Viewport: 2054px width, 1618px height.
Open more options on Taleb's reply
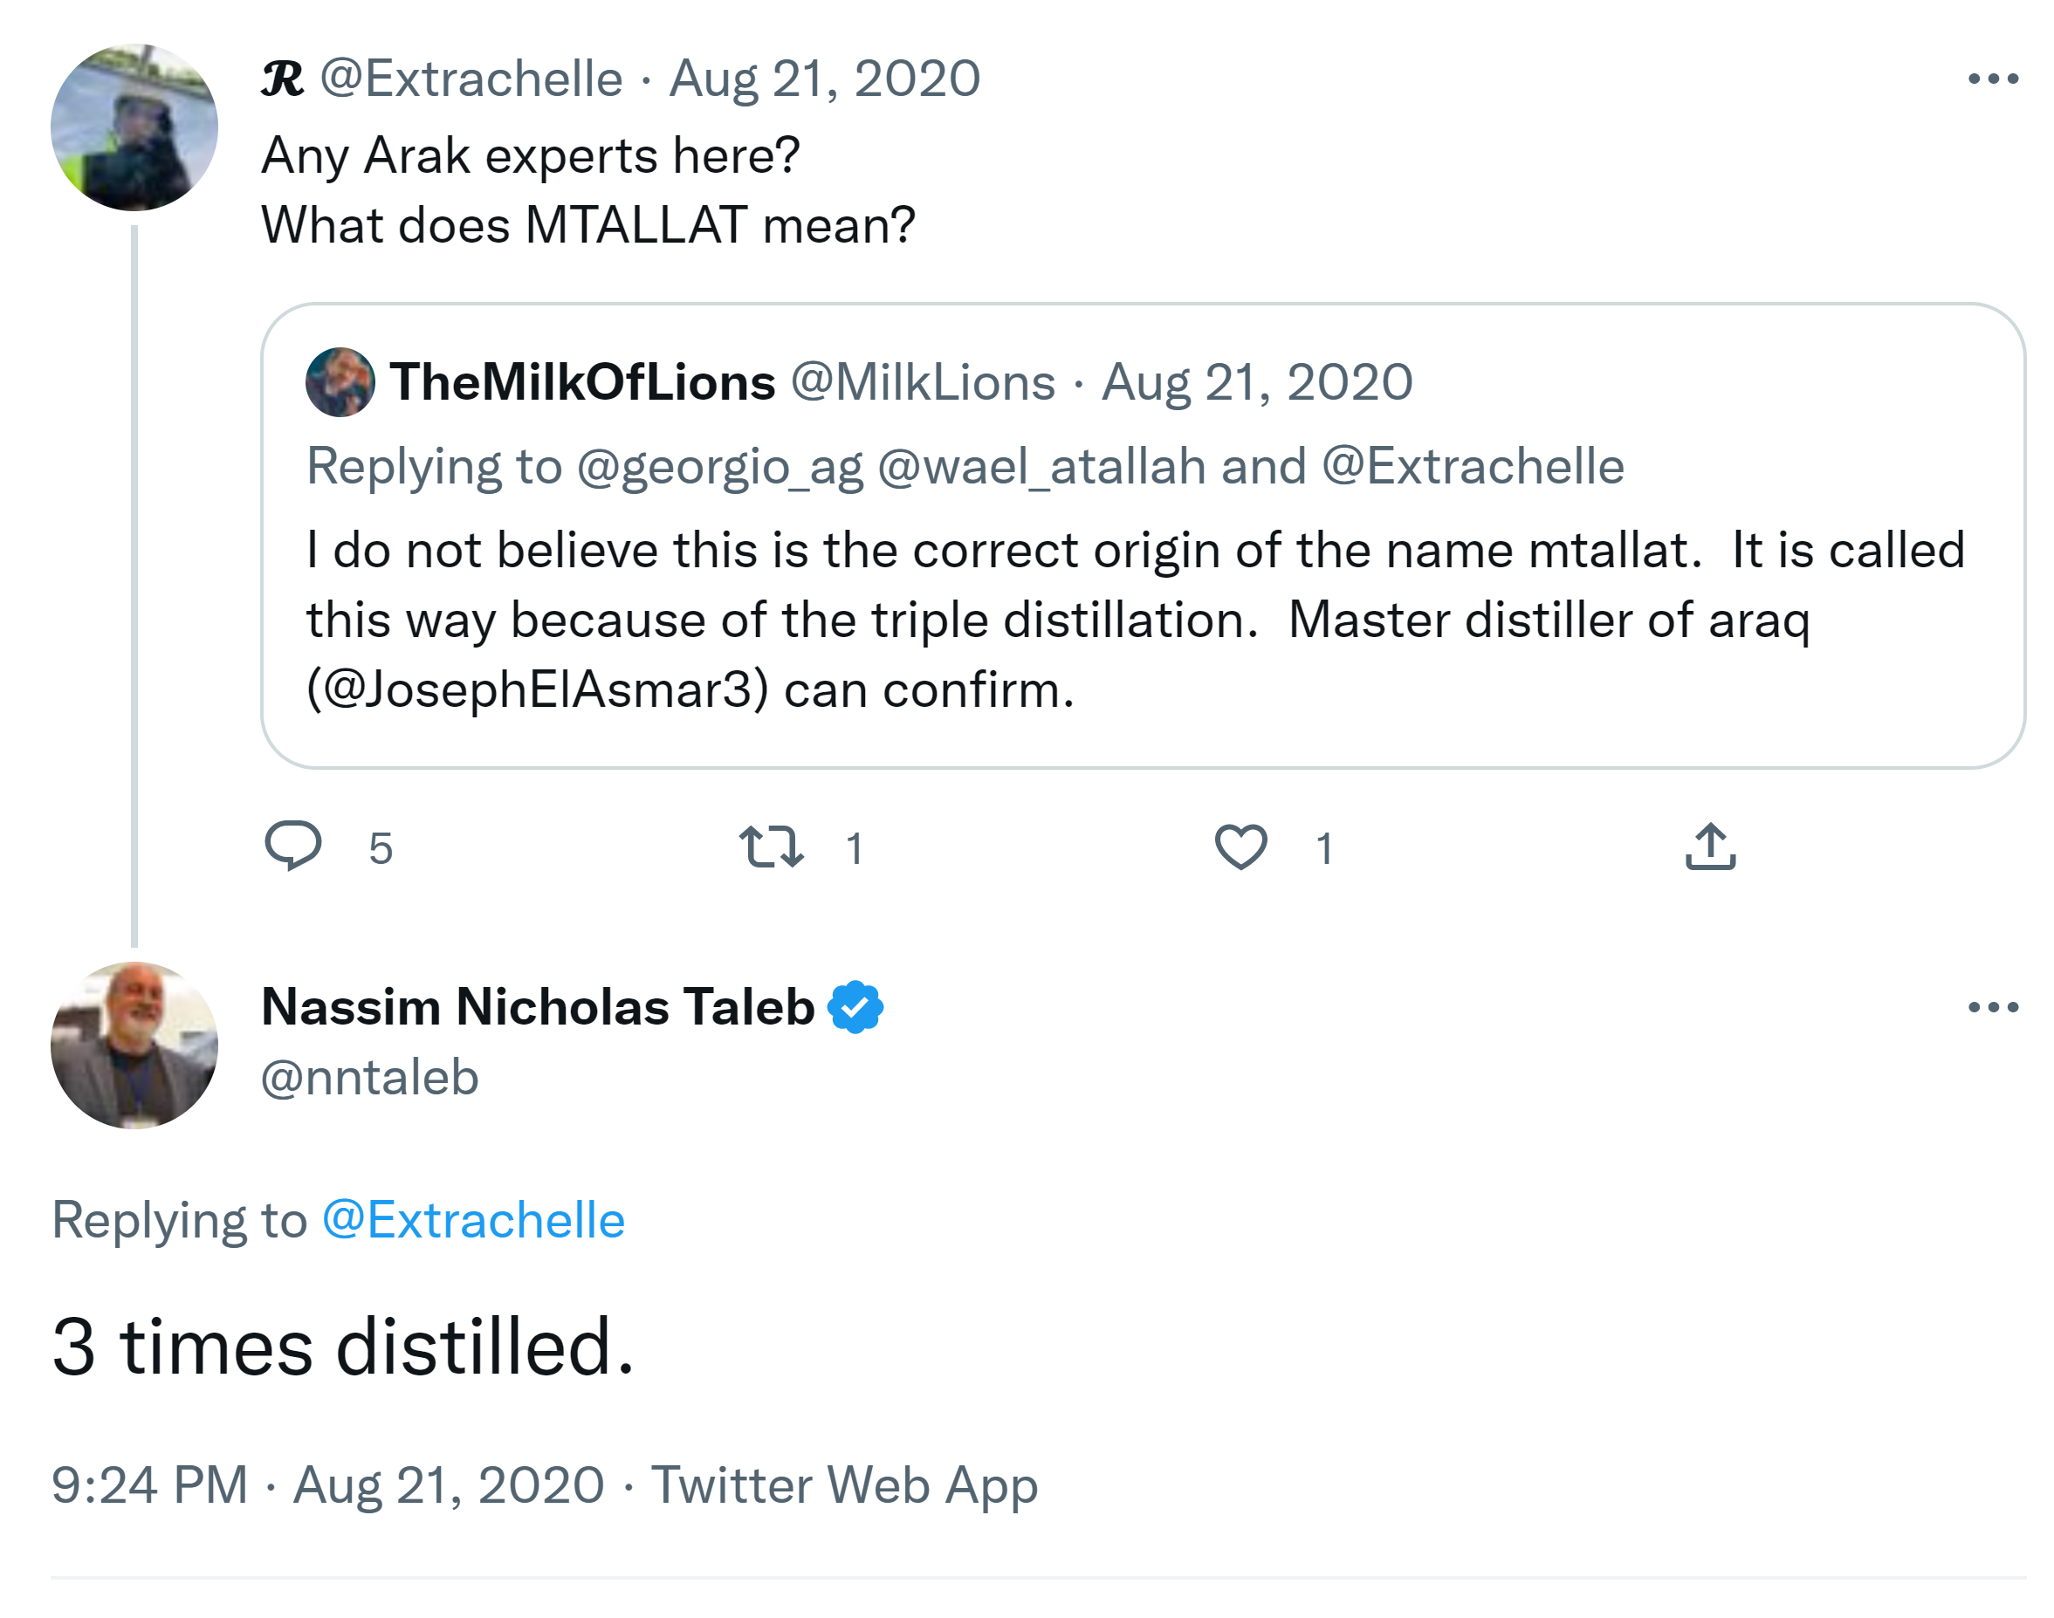coord(1992,1007)
